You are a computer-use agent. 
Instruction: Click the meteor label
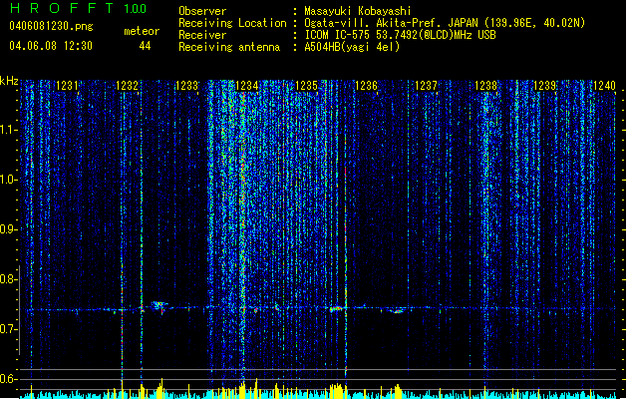(x=142, y=31)
